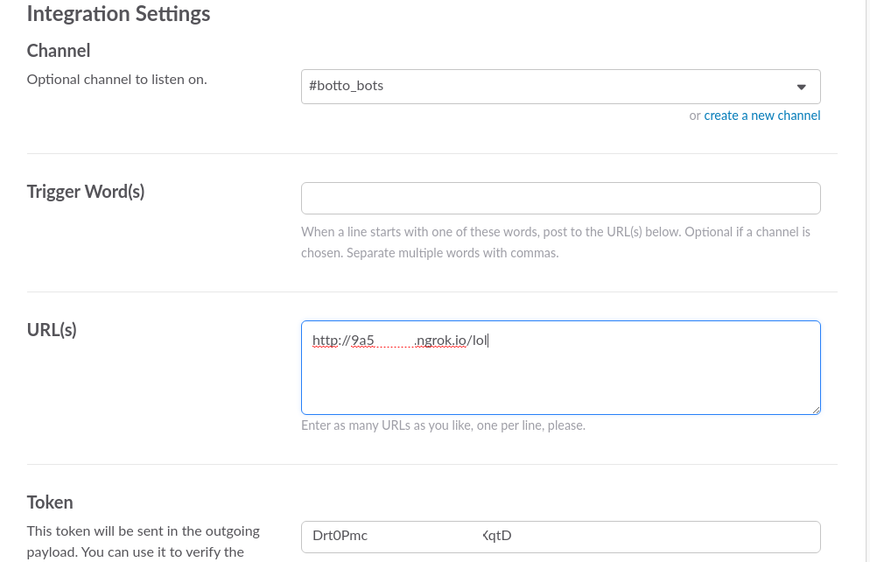This screenshot has height=562, width=870.
Task: Click the "URL(s)" section label
Action: click(52, 330)
